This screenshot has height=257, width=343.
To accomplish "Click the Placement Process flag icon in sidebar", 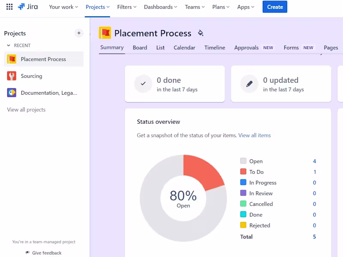I will pos(12,59).
